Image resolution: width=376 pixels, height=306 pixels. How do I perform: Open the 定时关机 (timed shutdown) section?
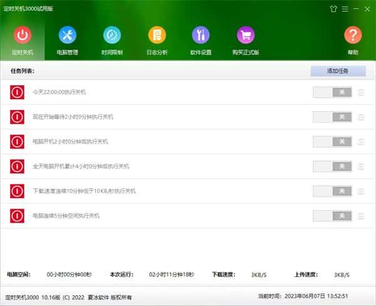(x=23, y=40)
